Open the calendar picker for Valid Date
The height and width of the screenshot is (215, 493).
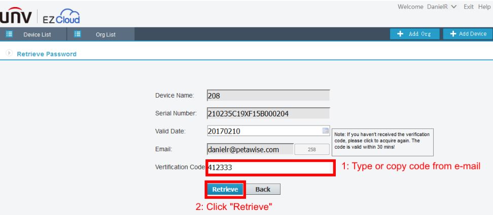coord(326,131)
